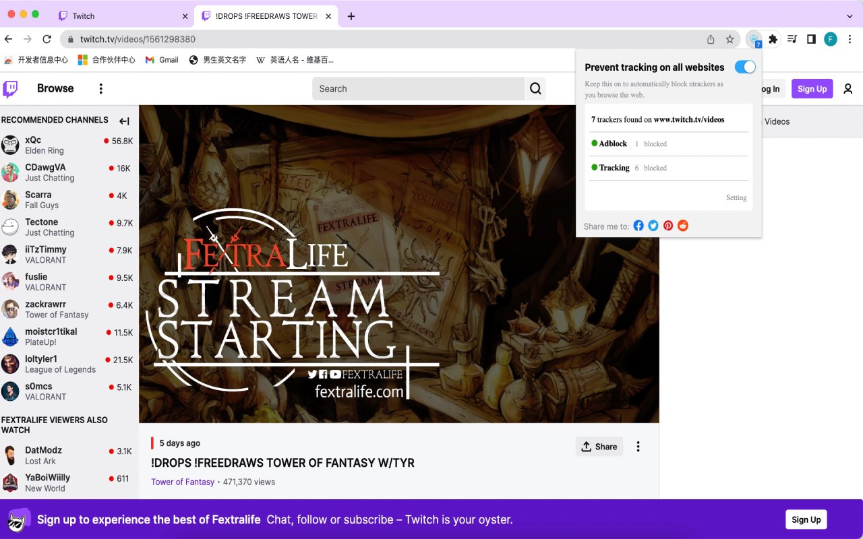Click Sign Up in the bottom banner

pyautogui.click(x=806, y=519)
